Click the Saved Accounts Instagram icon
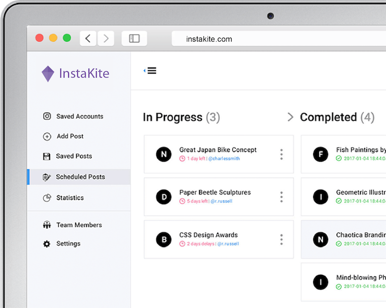Screen dimensions: 386x308 tap(47, 116)
